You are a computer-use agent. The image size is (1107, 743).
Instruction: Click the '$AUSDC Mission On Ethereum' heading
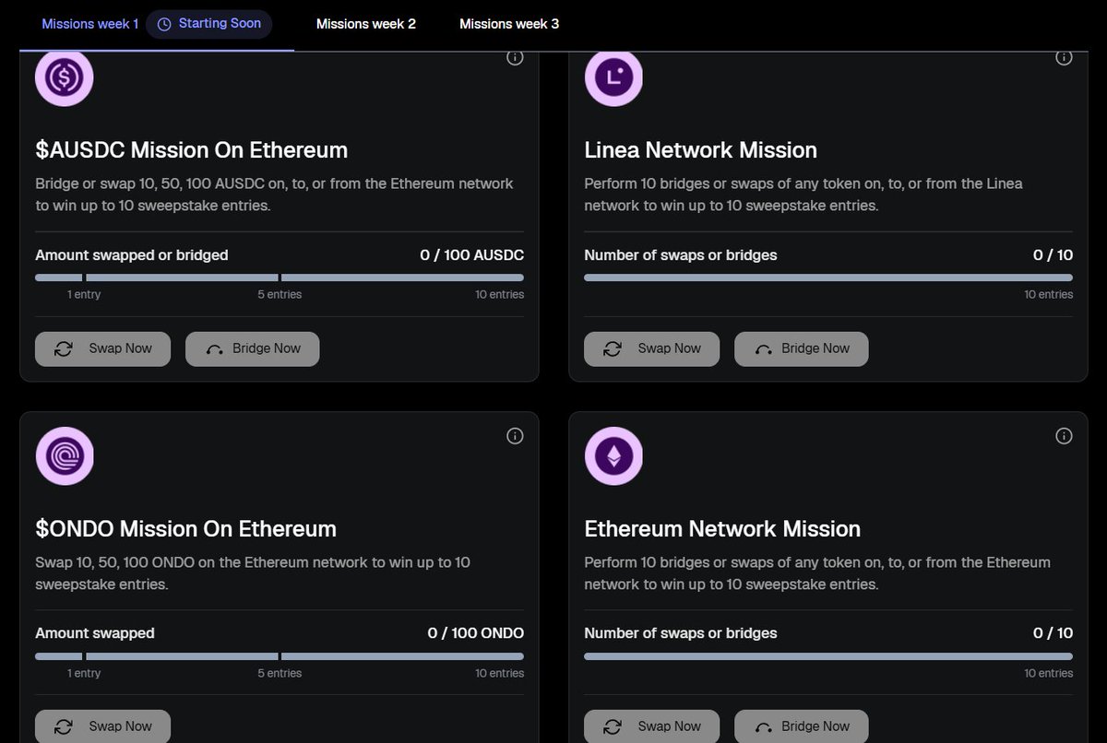192,150
